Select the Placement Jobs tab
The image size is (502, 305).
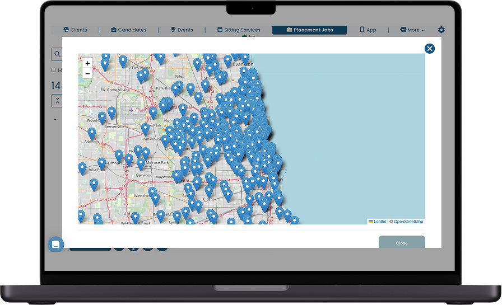pos(310,30)
